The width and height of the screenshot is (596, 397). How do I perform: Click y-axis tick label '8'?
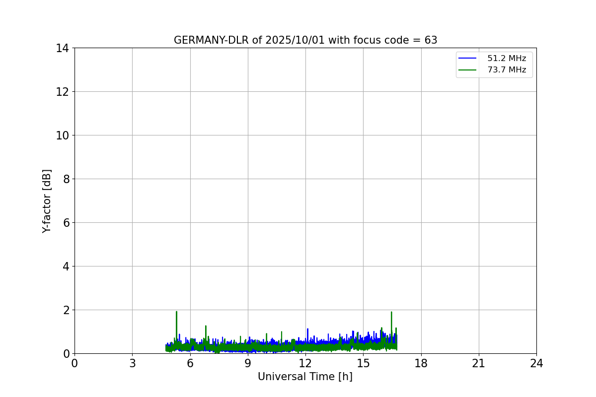66,179
